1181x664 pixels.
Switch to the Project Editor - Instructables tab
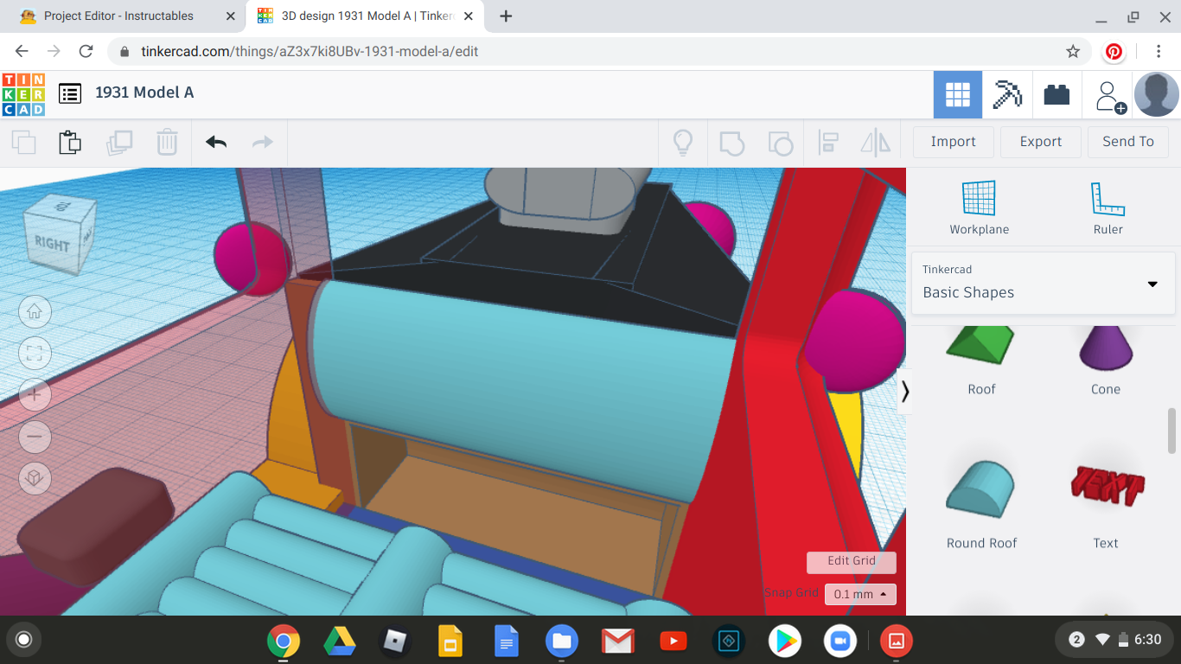[x=121, y=16]
